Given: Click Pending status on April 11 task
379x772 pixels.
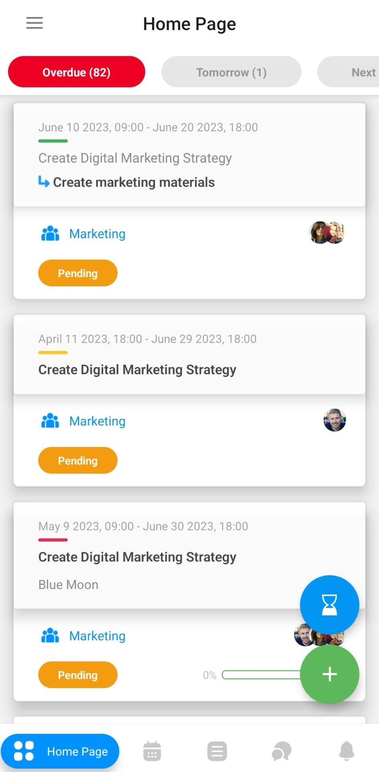Looking at the screenshot, I should [x=78, y=460].
